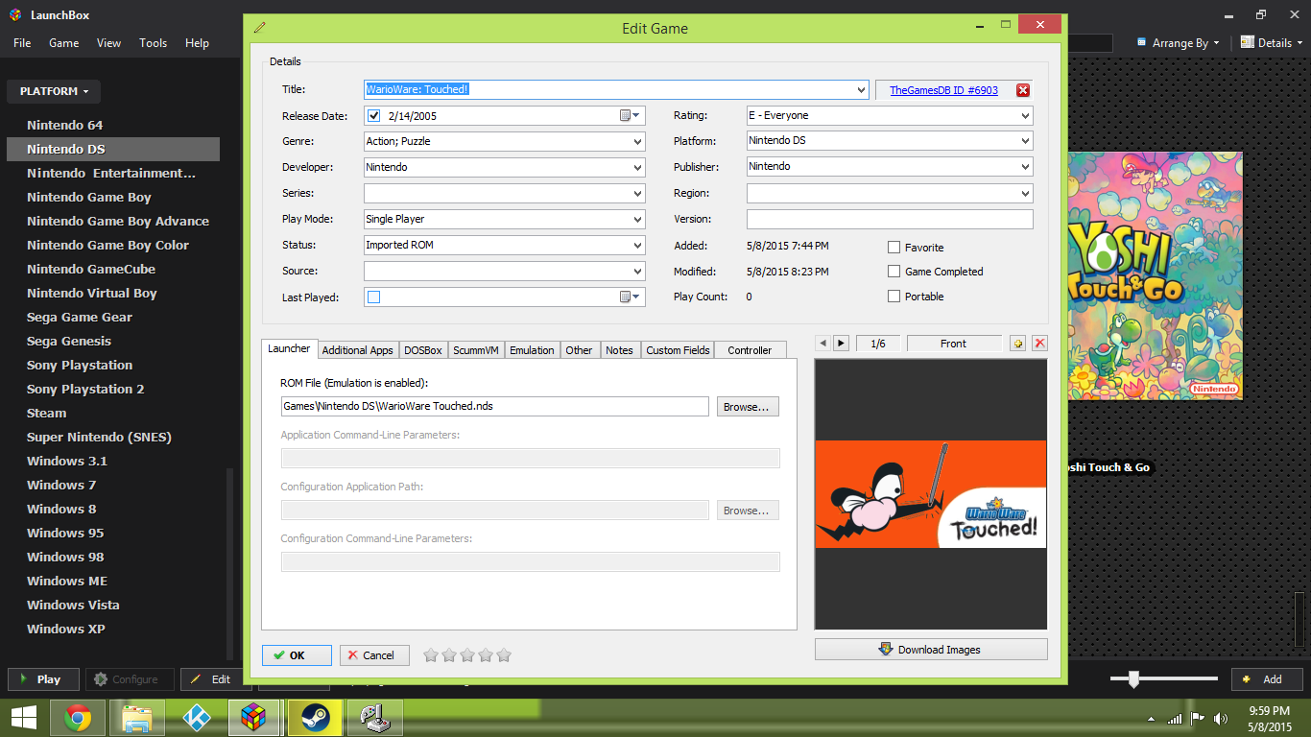Image resolution: width=1311 pixels, height=737 pixels.
Task: Open Steam from the taskbar
Action: 315,717
